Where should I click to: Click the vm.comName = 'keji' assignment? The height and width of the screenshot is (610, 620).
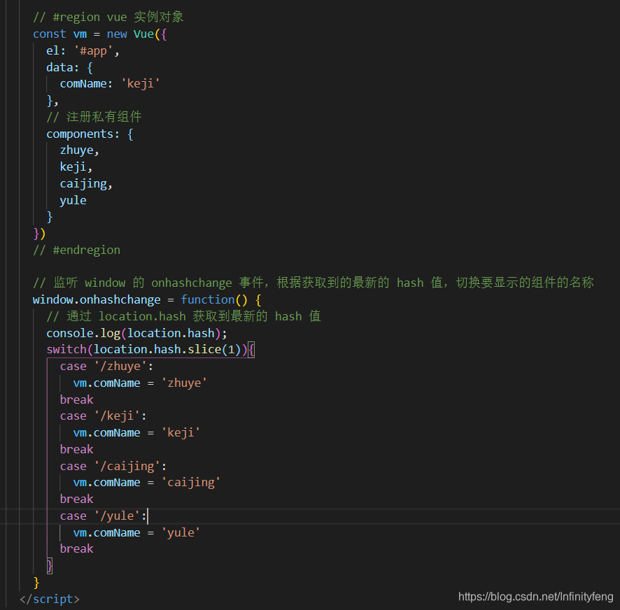click(x=137, y=433)
